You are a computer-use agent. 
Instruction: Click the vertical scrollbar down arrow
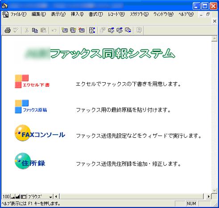tap(215, 191)
